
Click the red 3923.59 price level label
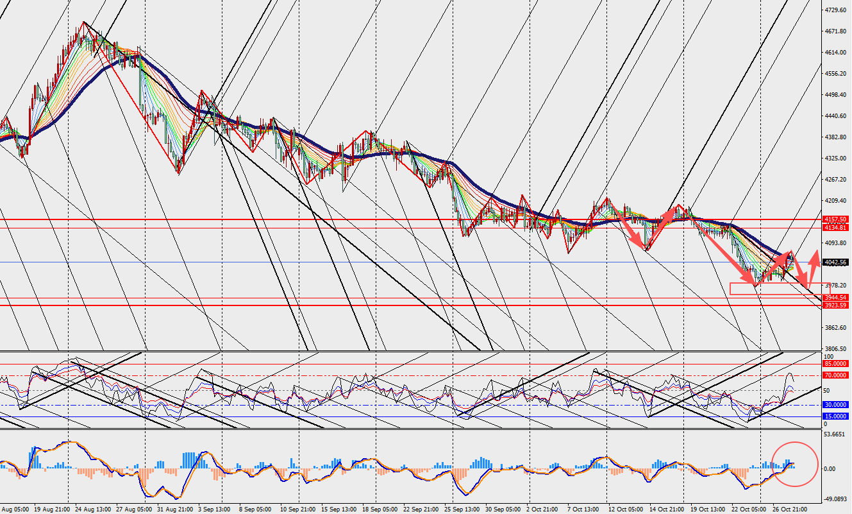pos(836,305)
